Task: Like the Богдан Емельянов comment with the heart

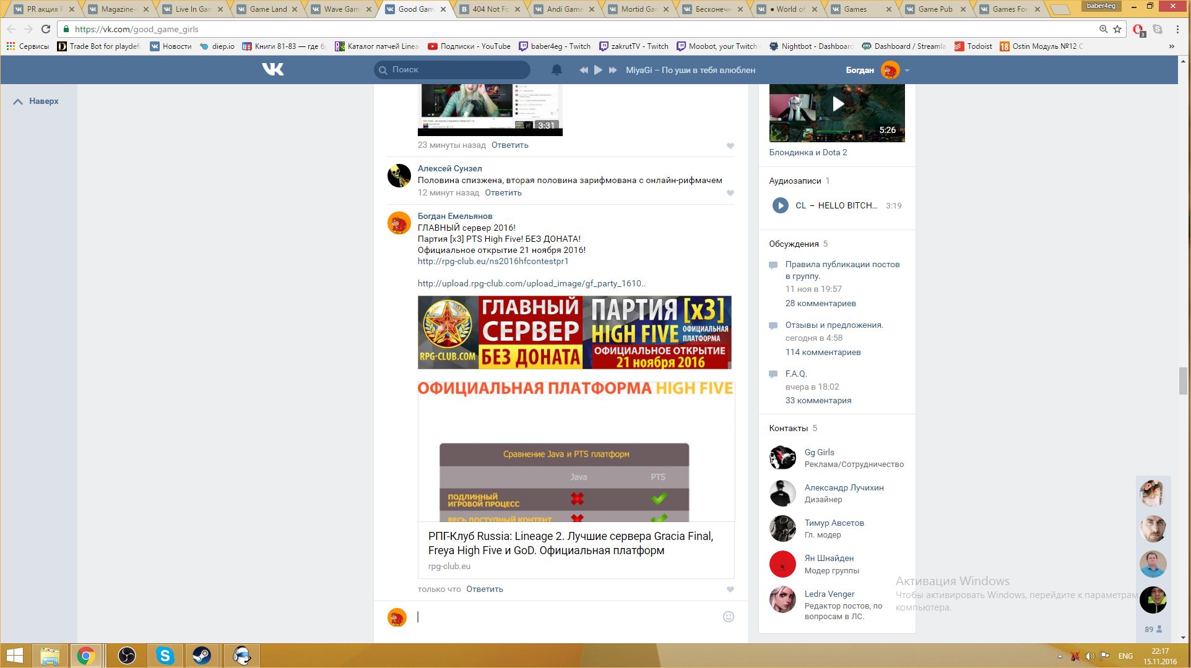Action: click(x=730, y=589)
